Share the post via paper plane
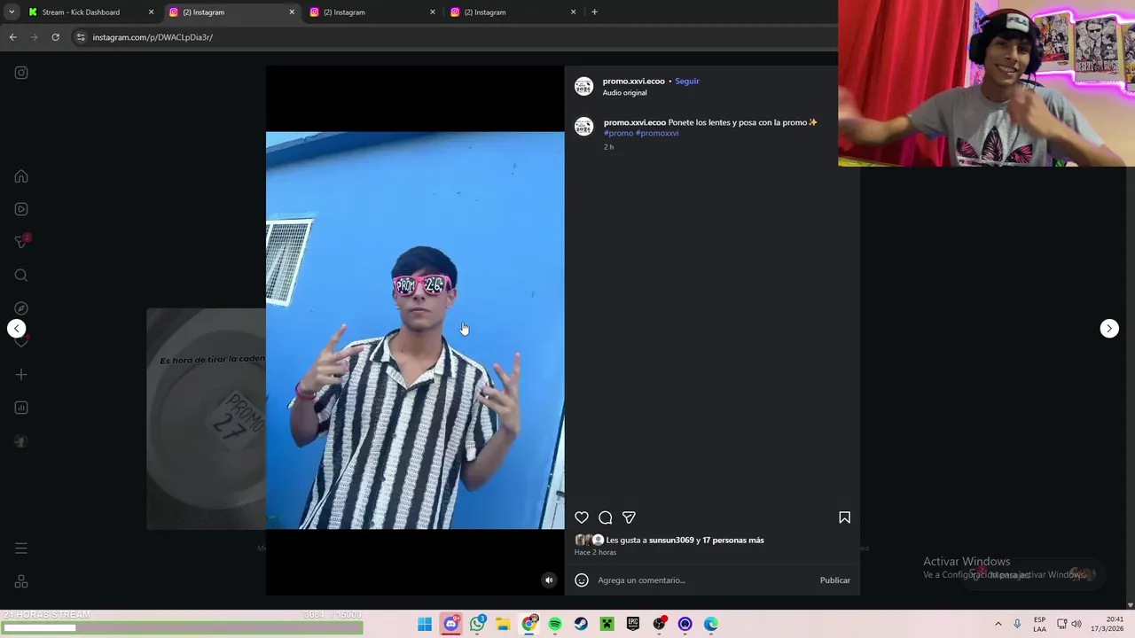The width and height of the screenshot is (1135, 638). [x=629, y=517]
